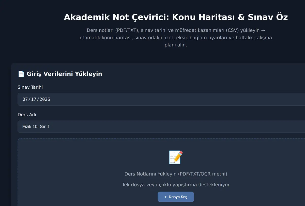Image resolution: width=305 pixels, height=206 pixels.
Task: Click the 'Giriş Verilerini Yükleyin' heading
Action: [64, 74]
